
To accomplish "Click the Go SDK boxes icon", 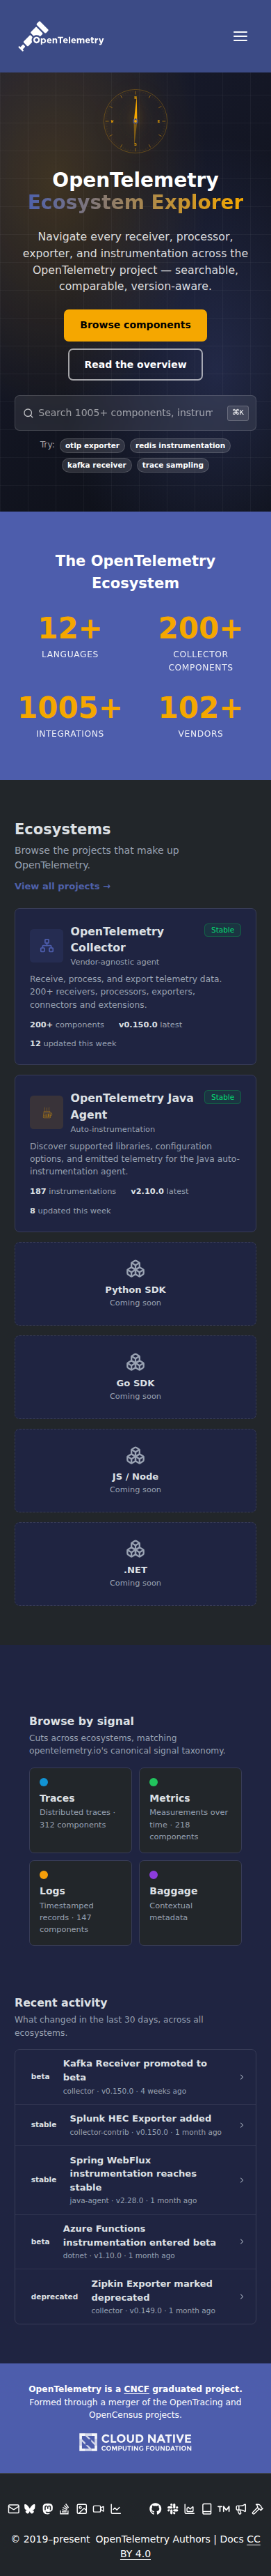I will click(135, 1362).
